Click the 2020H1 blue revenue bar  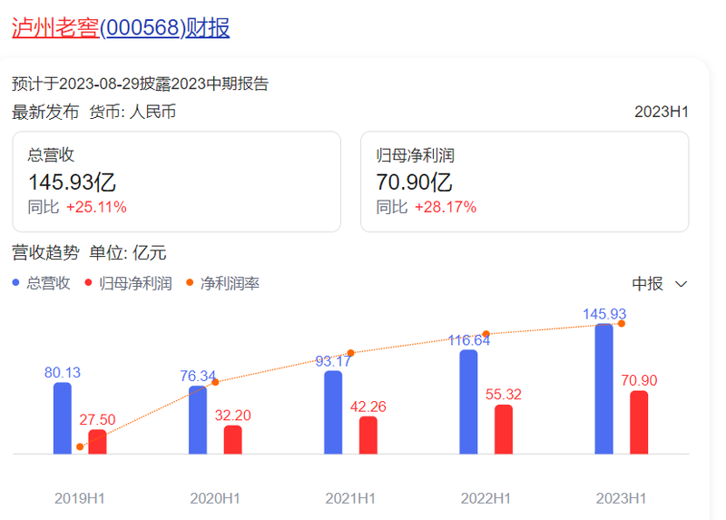click(198, 420)
